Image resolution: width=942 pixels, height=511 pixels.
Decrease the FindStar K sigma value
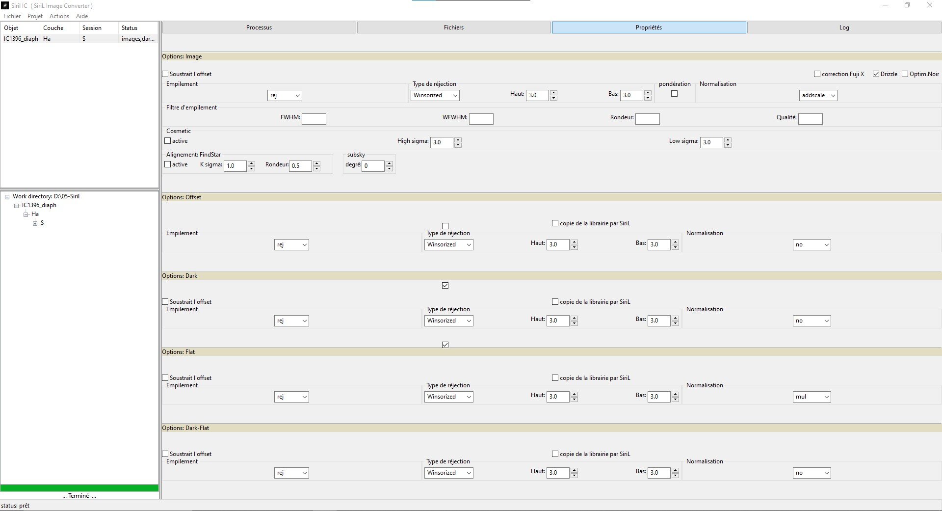tap(251, 168)
